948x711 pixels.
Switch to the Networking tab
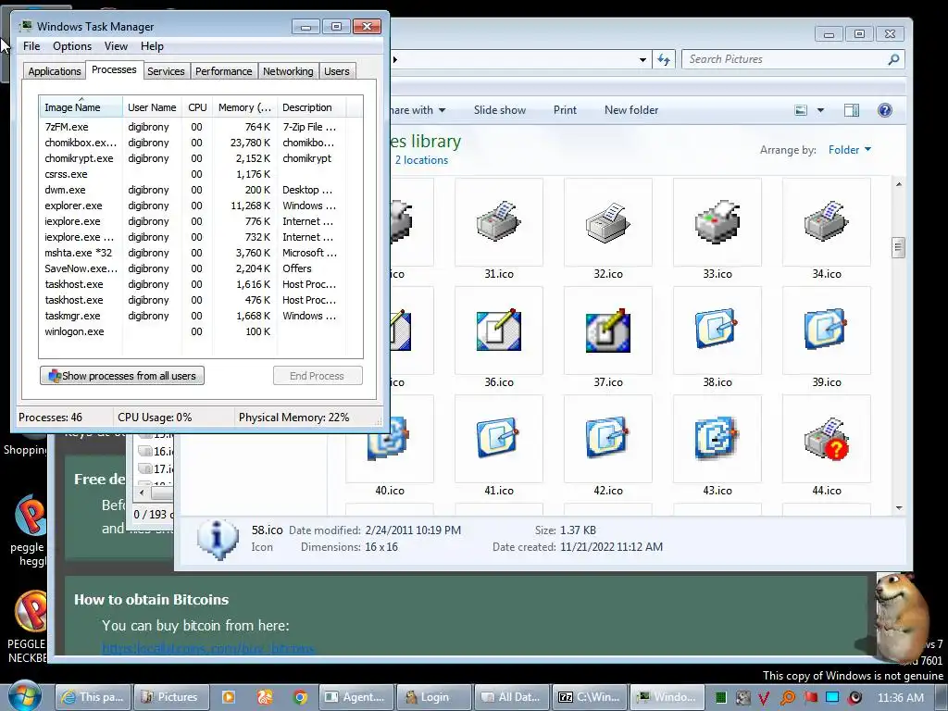click(x=288, y=71)
